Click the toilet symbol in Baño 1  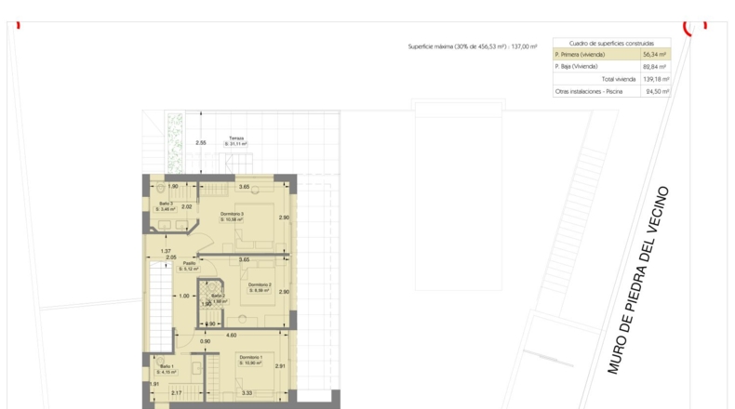click(x=160, y=361)
